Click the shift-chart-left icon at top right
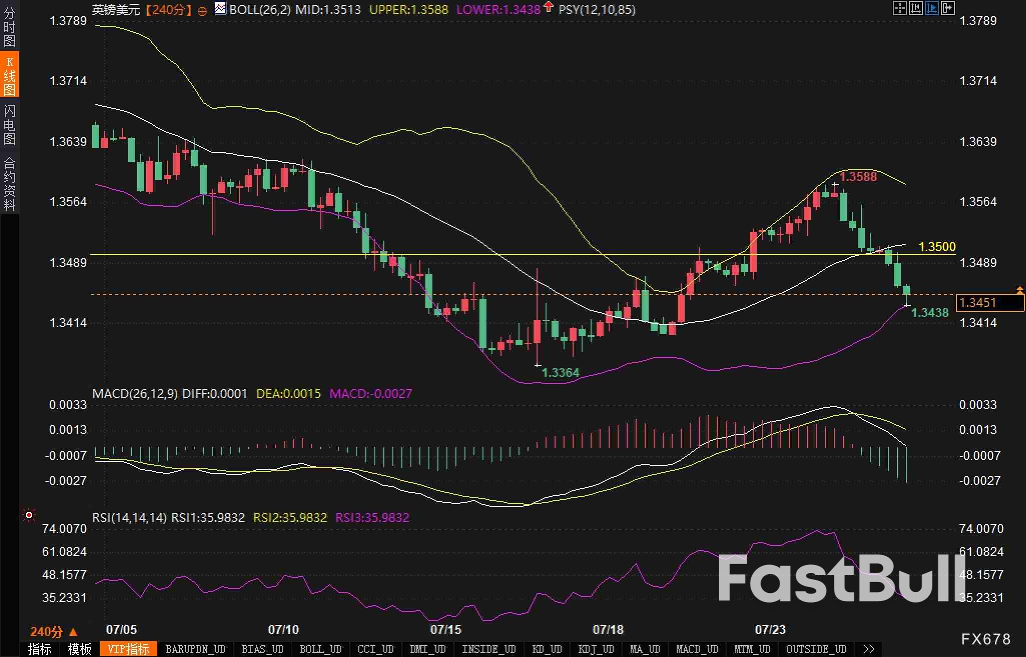This screenshot has height=657, width=1026. (915, 8)
